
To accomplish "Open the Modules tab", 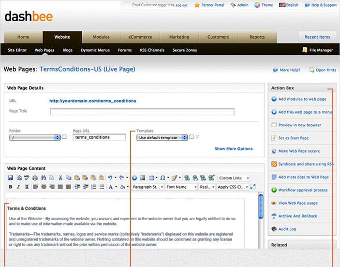I will (x=101, y=37).
